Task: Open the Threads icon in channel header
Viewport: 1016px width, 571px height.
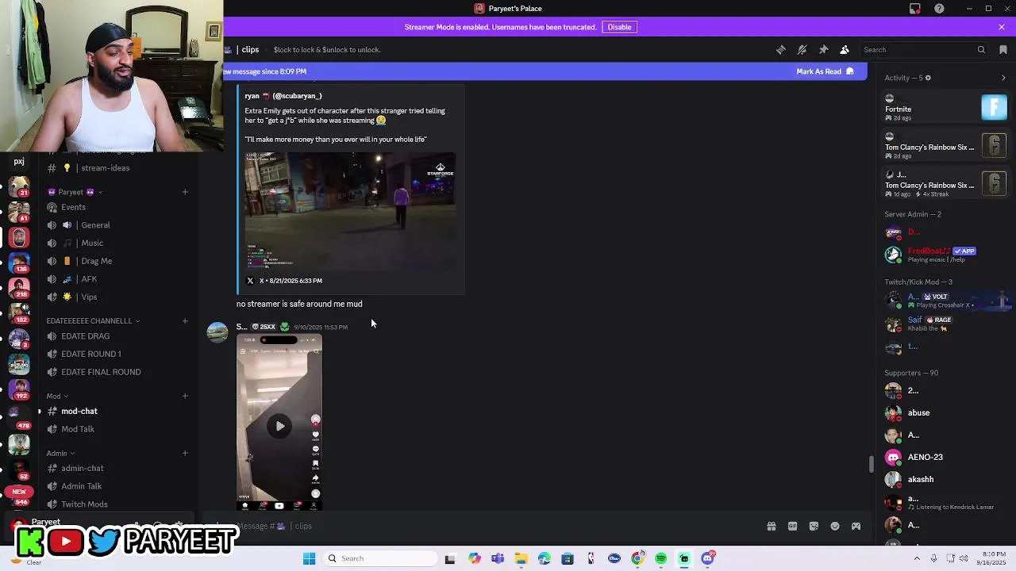Action: click(781, 49)
